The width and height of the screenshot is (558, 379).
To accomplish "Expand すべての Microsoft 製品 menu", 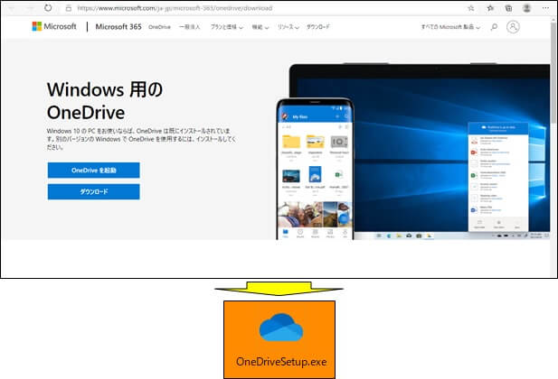I will point(450,27).
